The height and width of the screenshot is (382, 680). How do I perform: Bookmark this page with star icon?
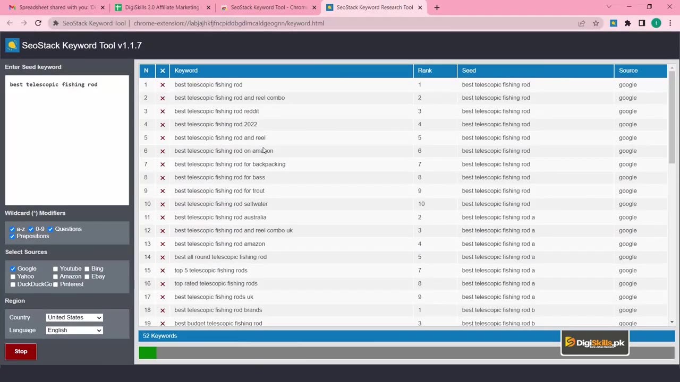596,23
